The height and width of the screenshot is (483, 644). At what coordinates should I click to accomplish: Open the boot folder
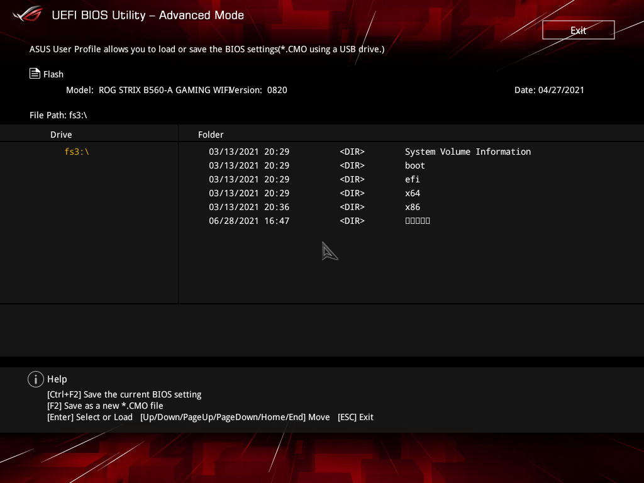coord(415,165)
